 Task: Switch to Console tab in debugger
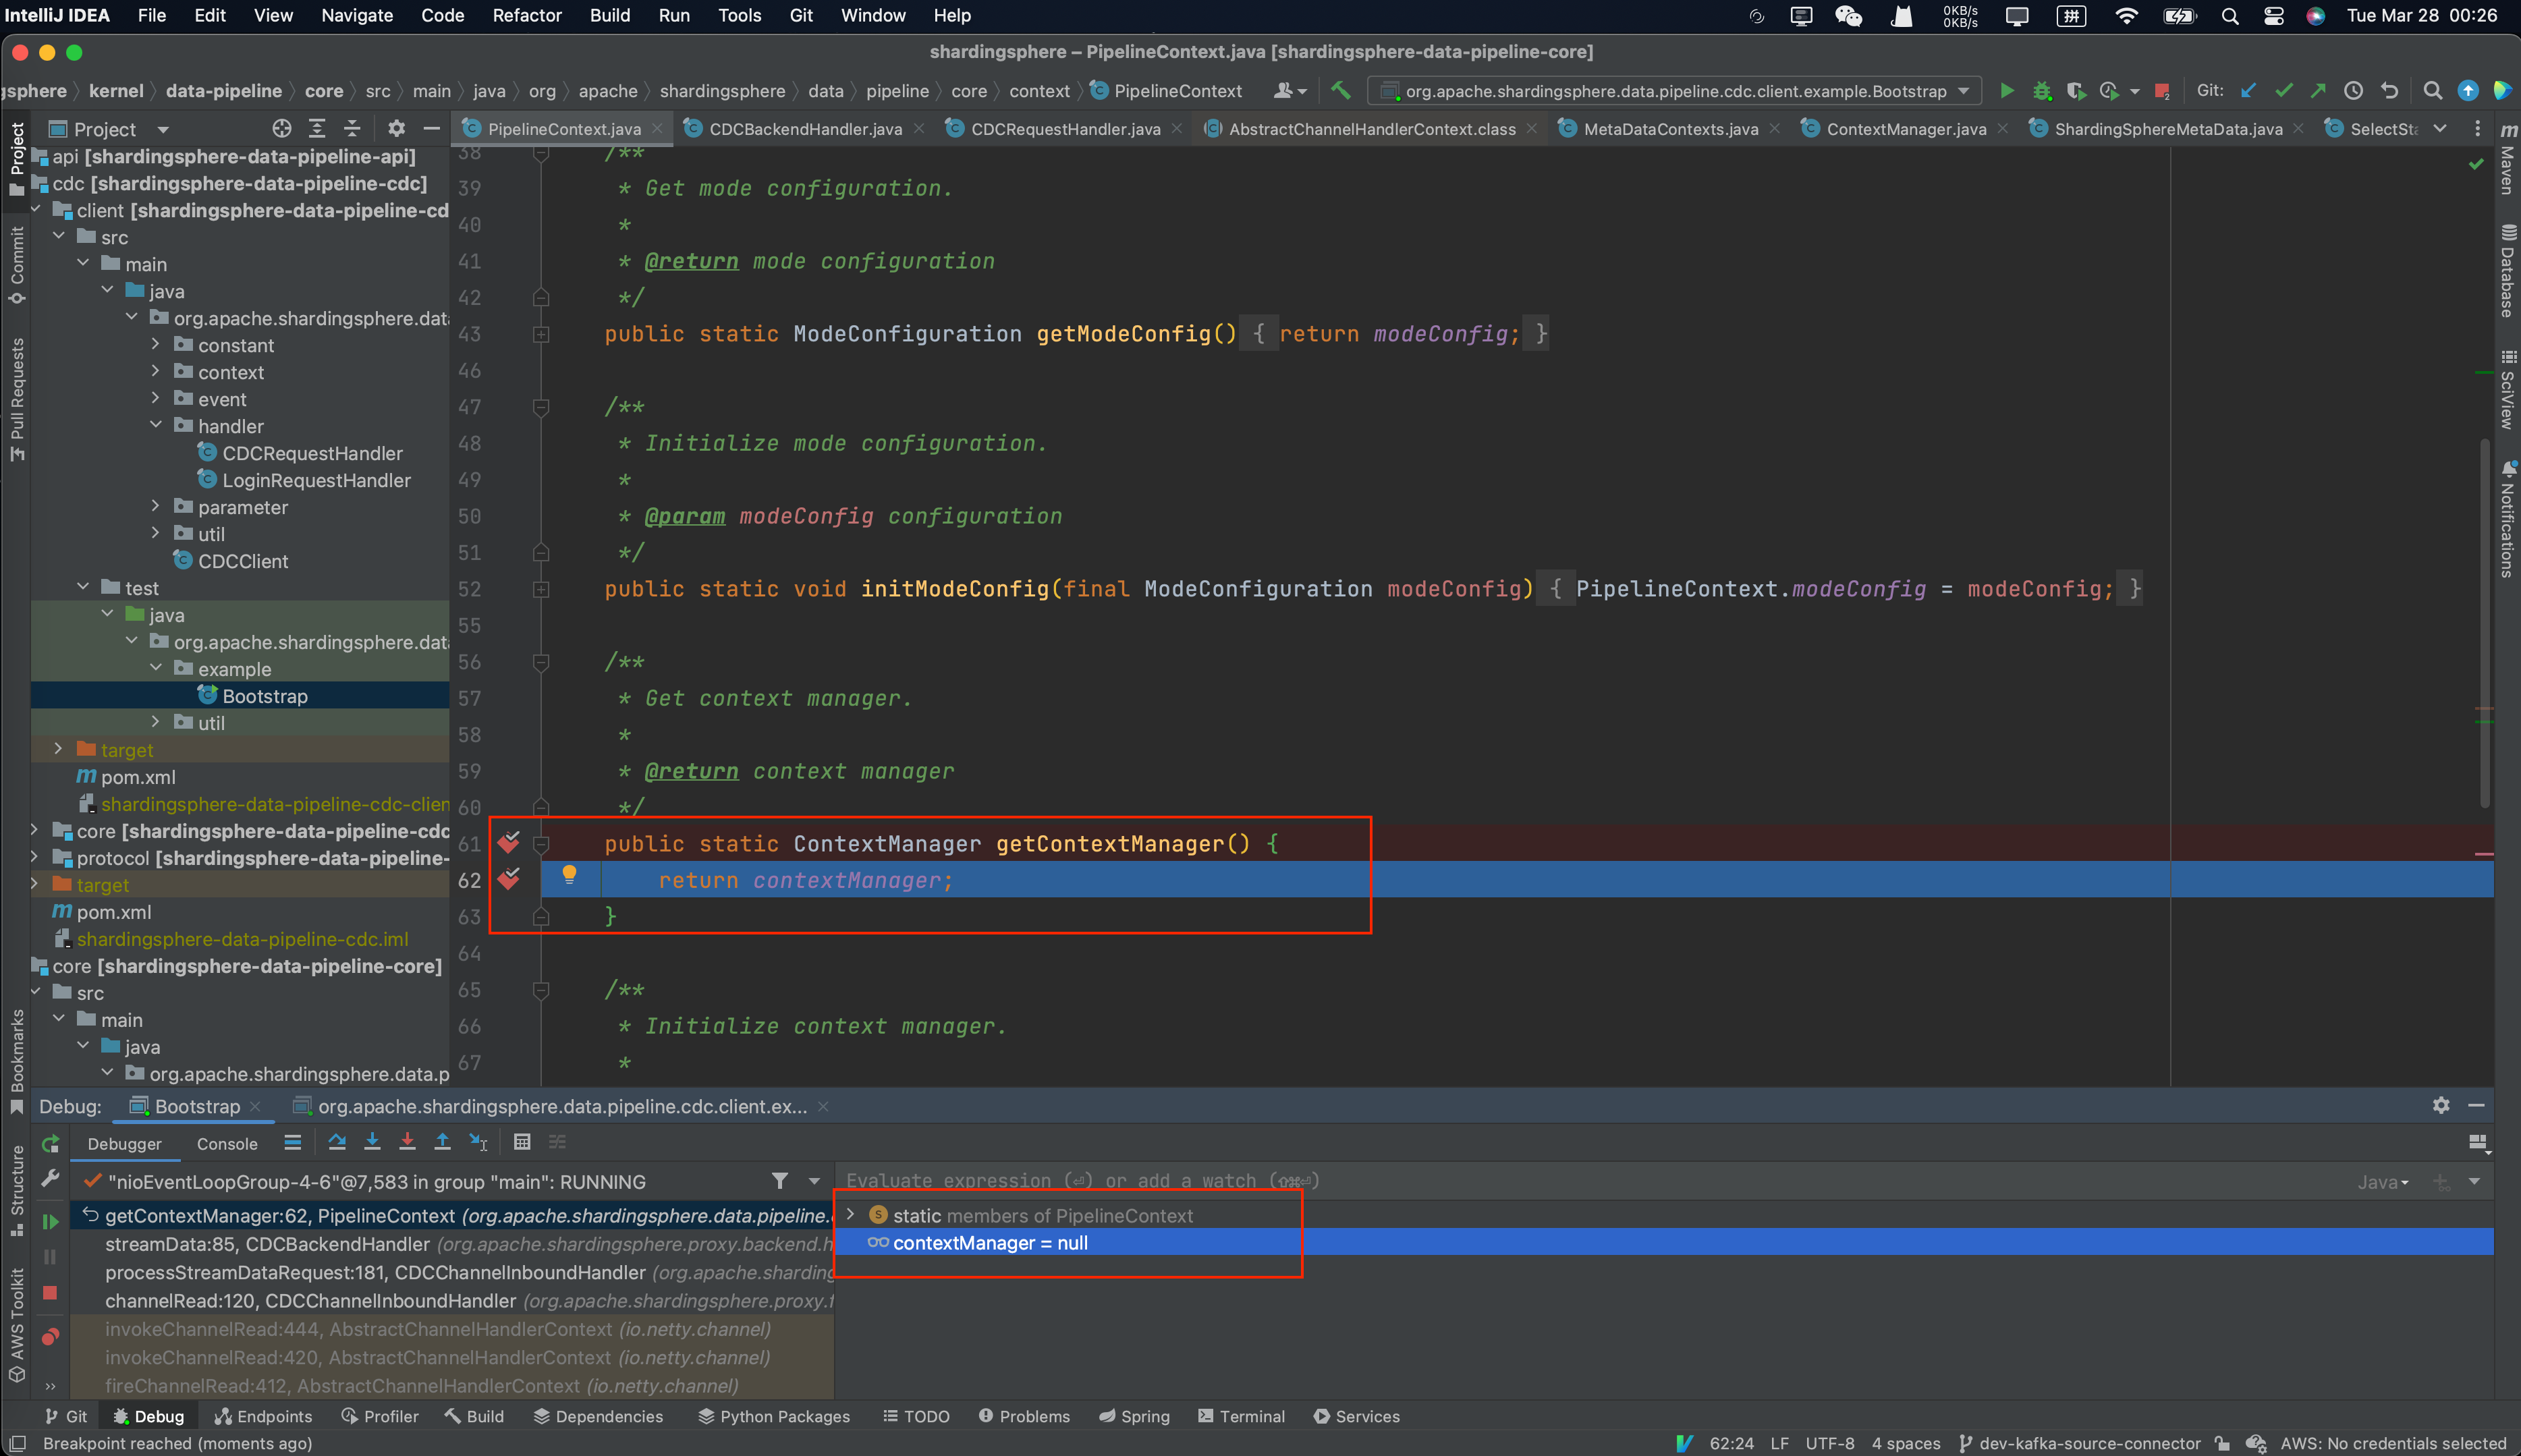[227, 1144]
